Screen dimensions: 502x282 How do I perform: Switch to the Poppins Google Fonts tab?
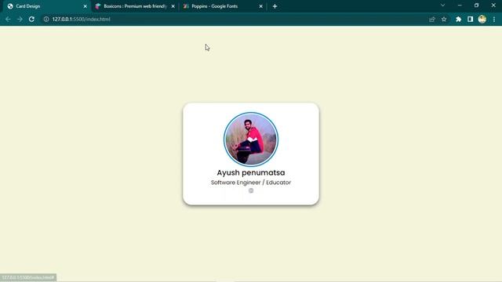coord(223,6)
